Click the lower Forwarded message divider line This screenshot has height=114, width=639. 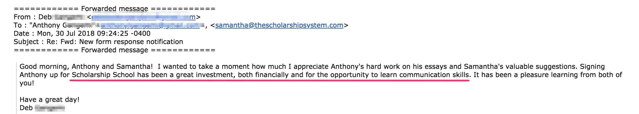(114, 50)
